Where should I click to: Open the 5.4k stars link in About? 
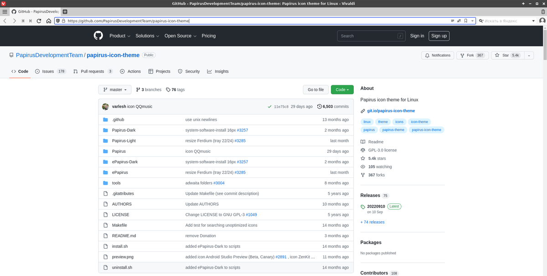pyautogui.click(x=373, y=158)
